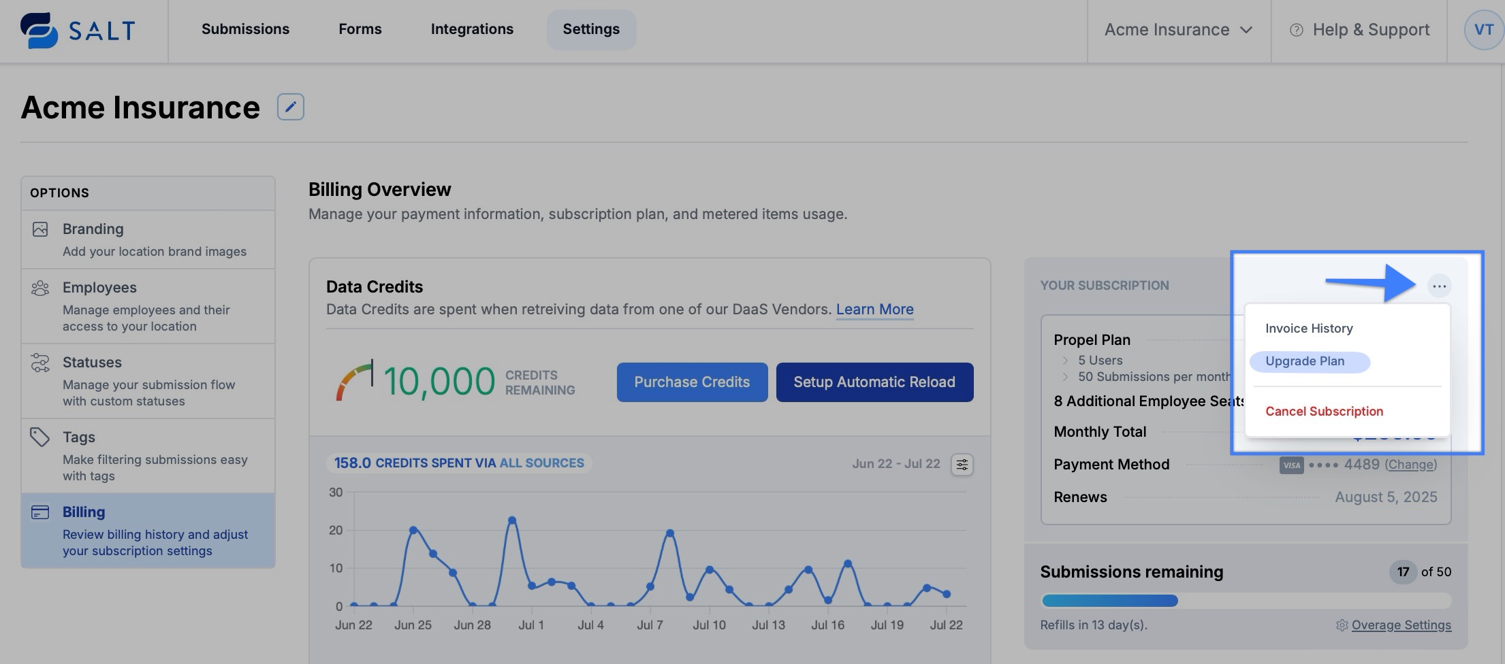The image size is (1505, 664).
Task: Select the Billing settings option
Action: click(148, 531)
